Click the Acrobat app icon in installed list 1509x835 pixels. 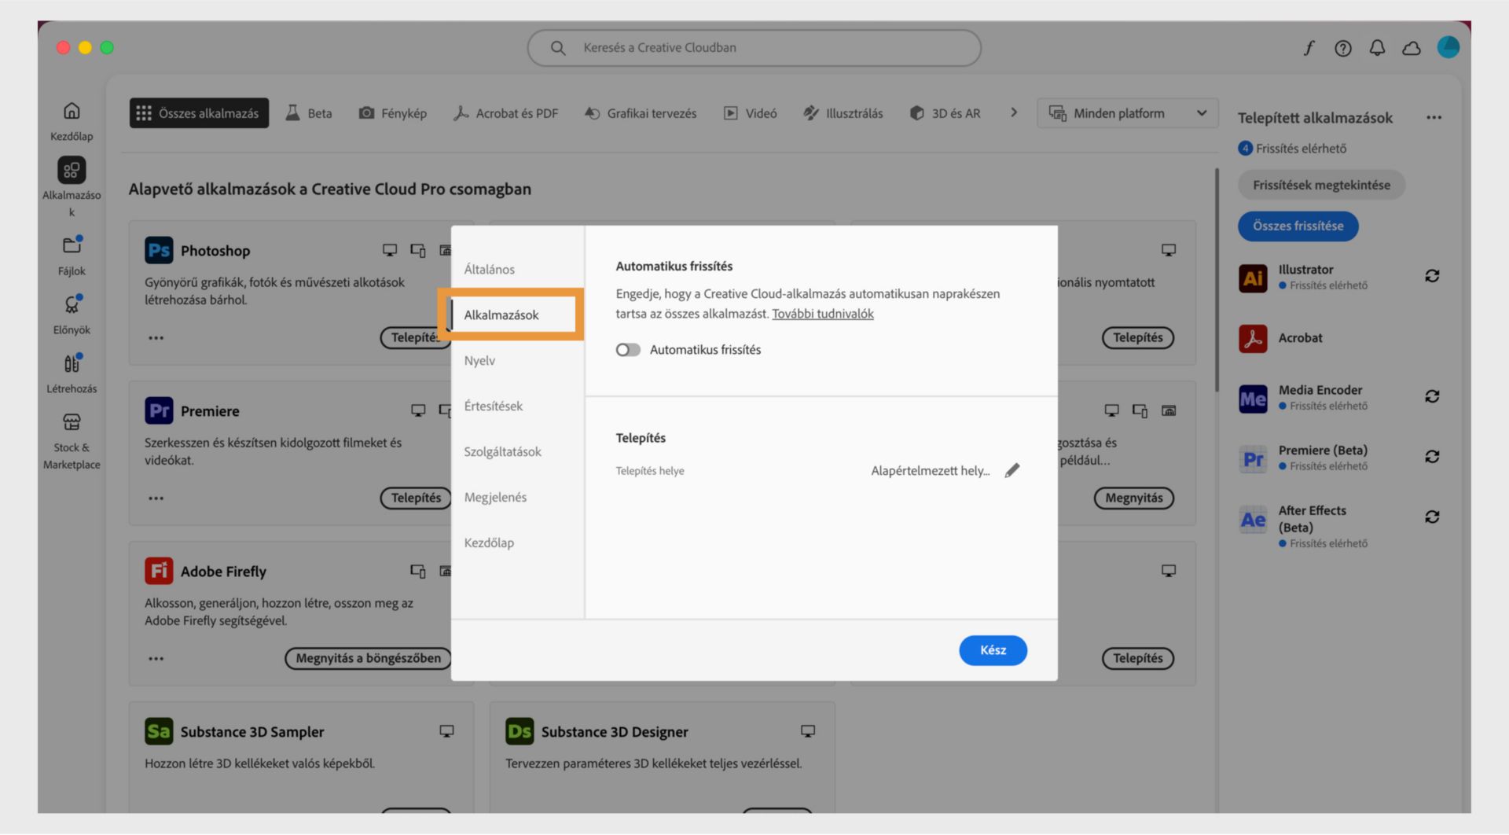(1253, 338)
